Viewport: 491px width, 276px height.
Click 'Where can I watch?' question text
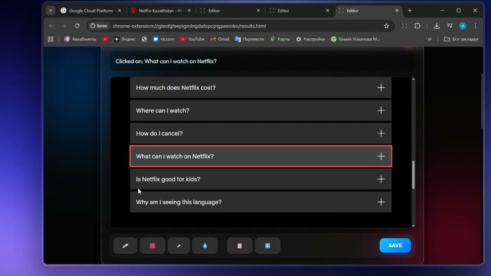[163, 111]
